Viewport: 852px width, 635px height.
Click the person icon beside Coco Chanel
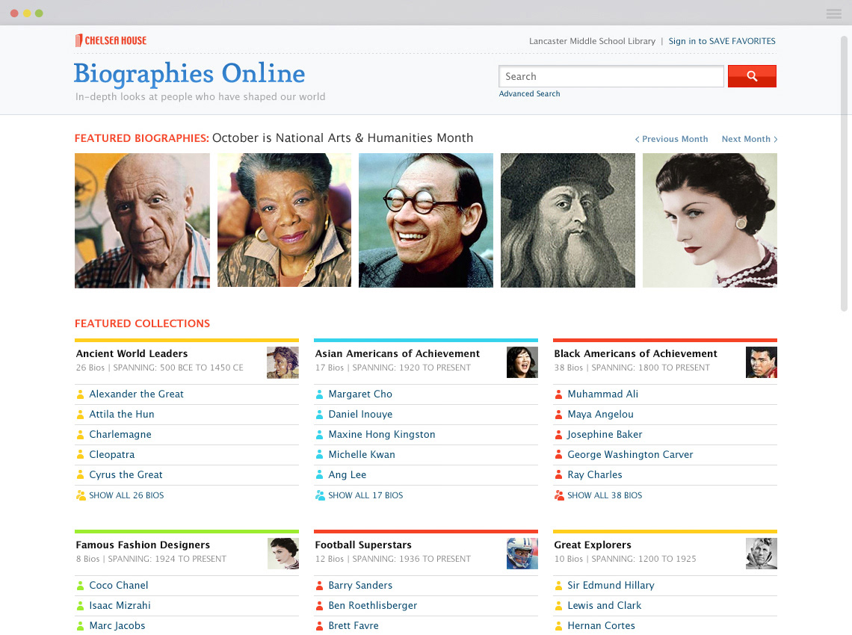81,586
